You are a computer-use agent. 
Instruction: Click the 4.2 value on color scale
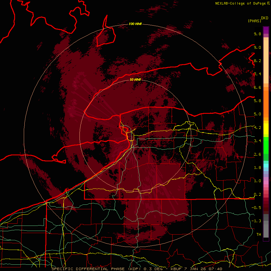[257, 128]
